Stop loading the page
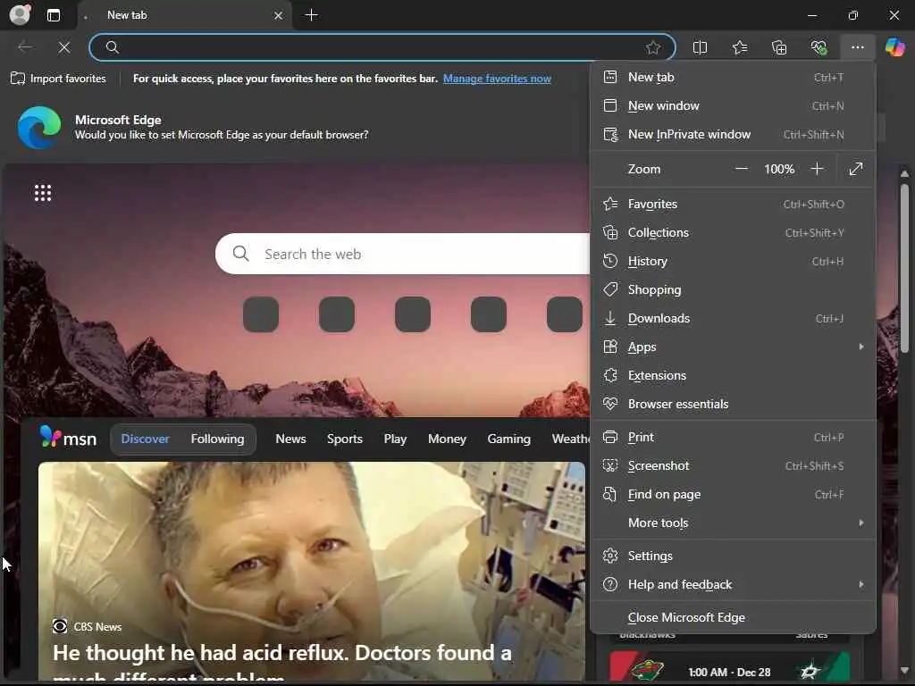 64,47
